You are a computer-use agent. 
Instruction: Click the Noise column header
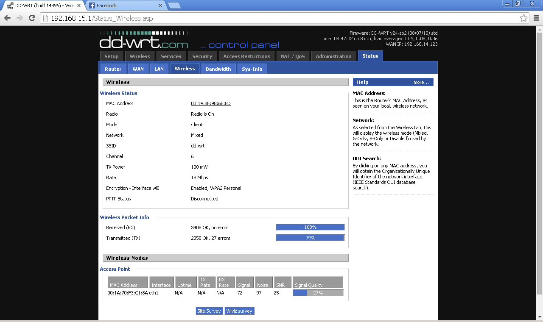tap(264, 282)
